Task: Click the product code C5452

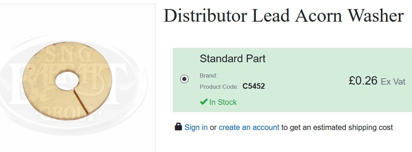Action: pyautogui.click(x=253, y=86)
